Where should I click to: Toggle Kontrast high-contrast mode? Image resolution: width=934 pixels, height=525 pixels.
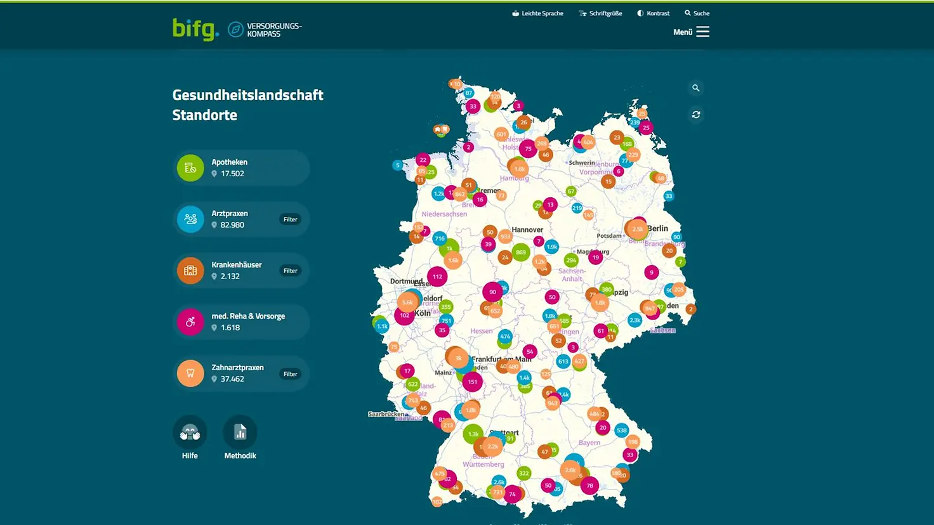(x=653, y=13)
